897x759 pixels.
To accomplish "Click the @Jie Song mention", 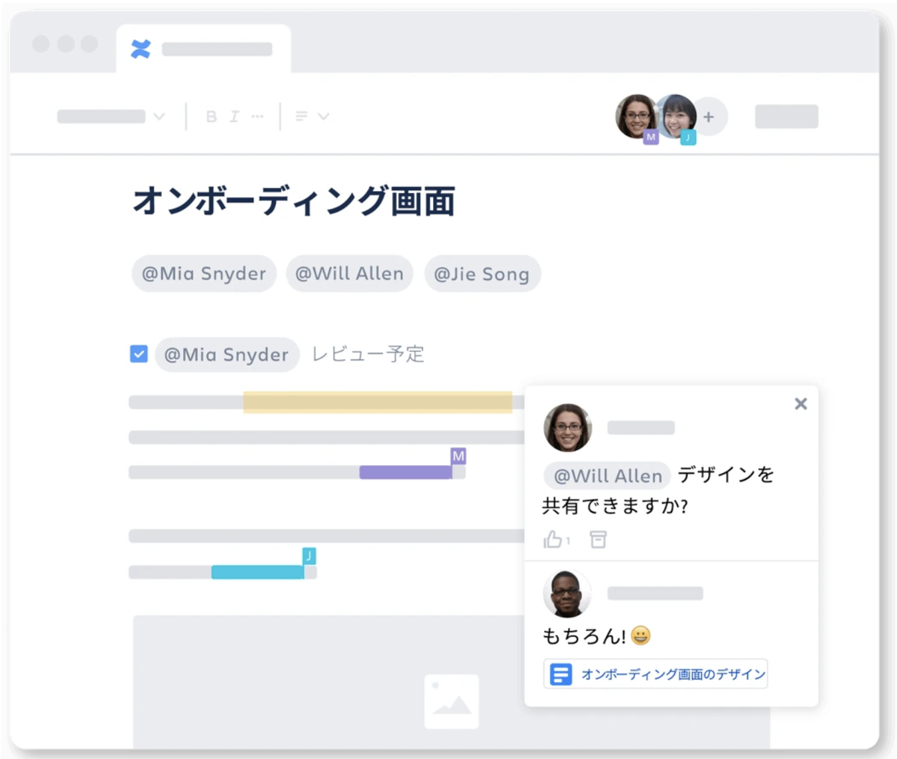I will [482, 274].
